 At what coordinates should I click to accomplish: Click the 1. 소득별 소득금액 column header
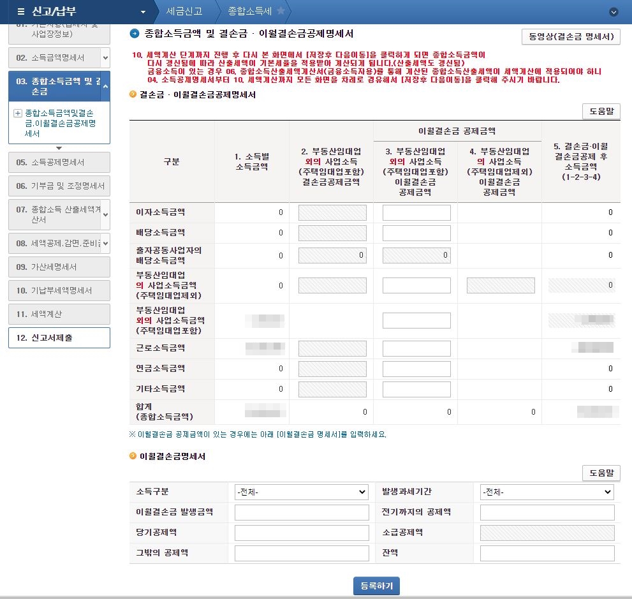tap(252, 161)
